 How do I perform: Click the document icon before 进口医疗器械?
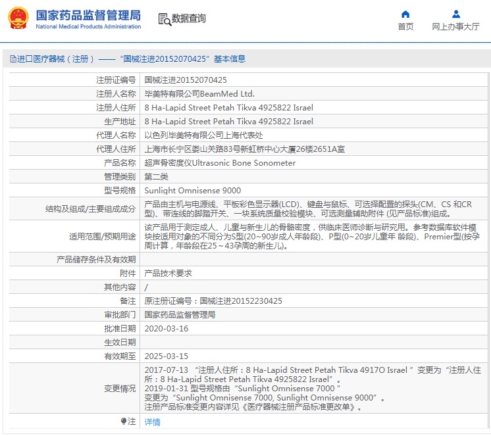point(13,59)
